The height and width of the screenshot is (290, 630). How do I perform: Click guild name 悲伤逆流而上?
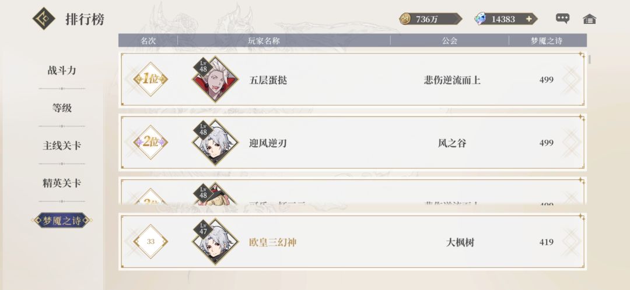[x=452, y=80]
